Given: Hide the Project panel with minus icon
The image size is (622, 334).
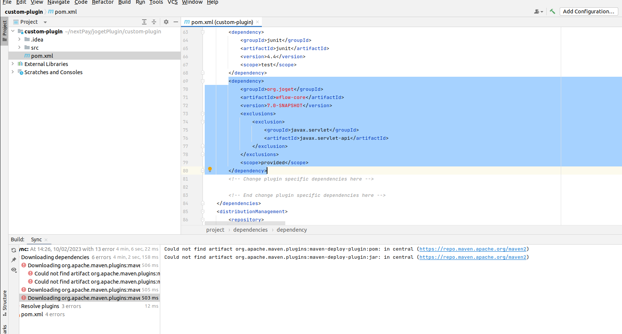Looking at the screenshot, I should (176, 22).
